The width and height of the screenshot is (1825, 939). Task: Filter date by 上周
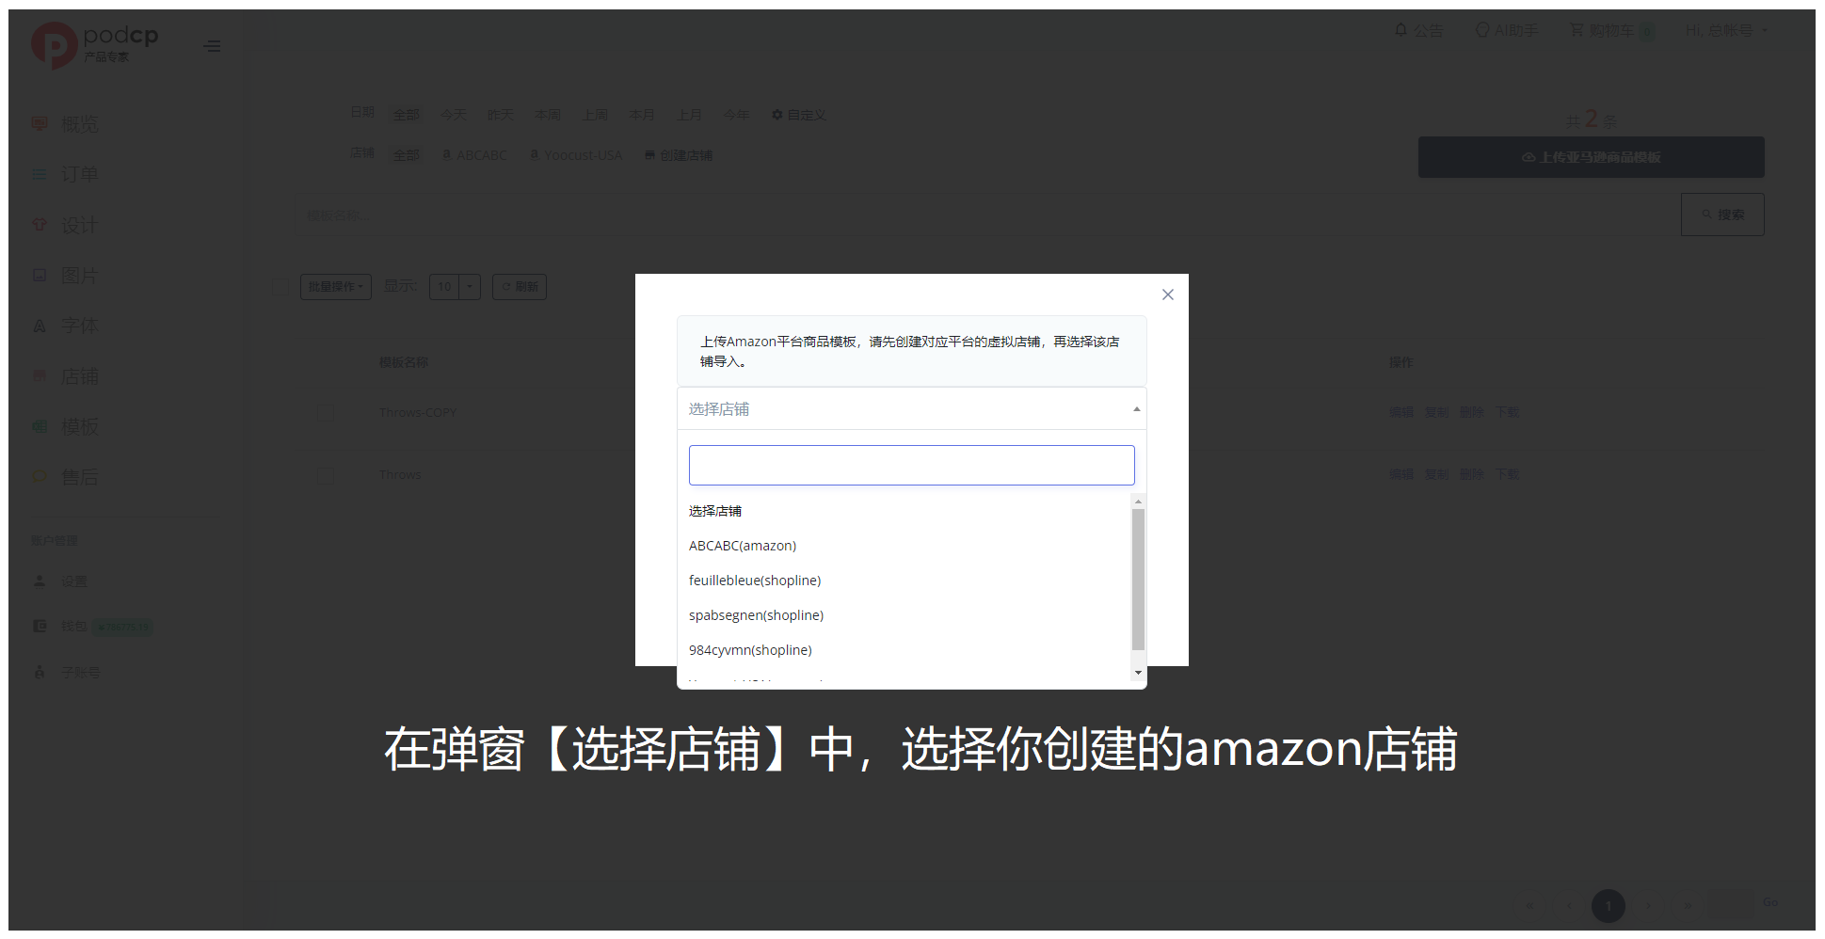coord(595,115)
